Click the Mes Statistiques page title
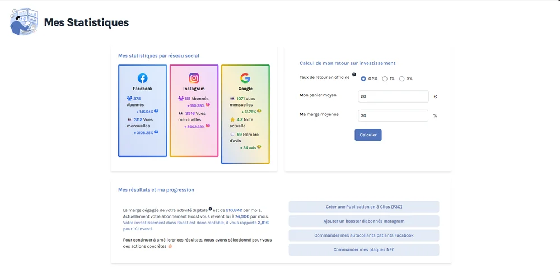Image resolution: width=560 pixels, height=273 pixels. click(x=86, y=22)
